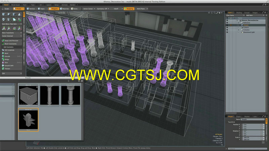Open the More Transforms dropdown
Screen dimensions: 269x151
12,33
